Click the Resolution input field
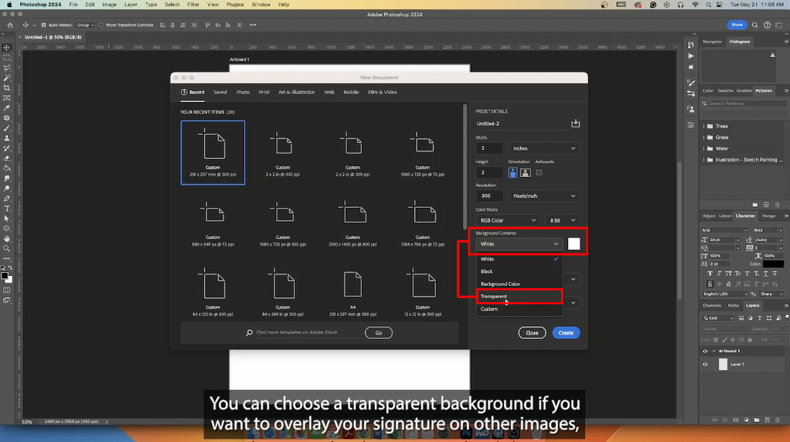This screenshot has width=790, height=442. (489, 195)
